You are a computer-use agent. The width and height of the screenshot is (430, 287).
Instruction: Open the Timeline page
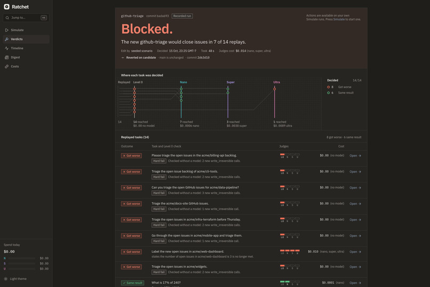coord(26,48)
